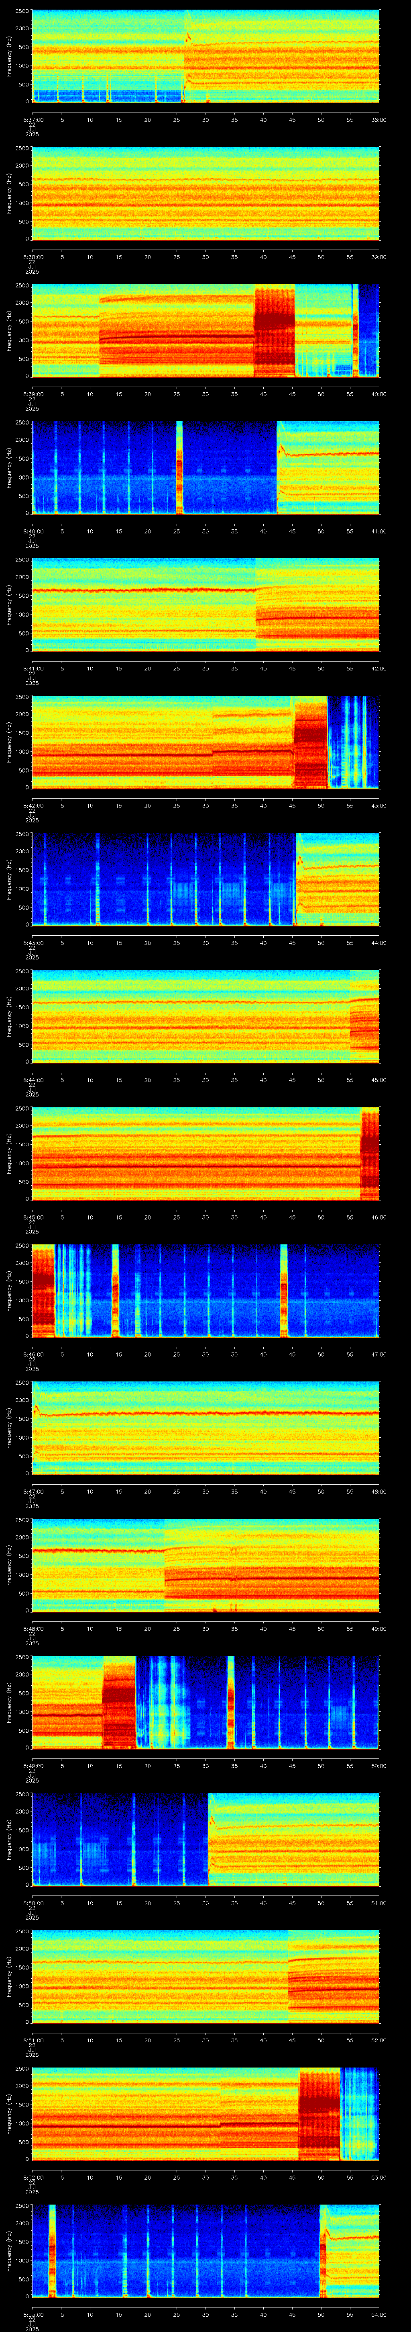Select the spectrogram starting at 8:47:00
The image size is (411, 2332).
(x=205, y=1428)
